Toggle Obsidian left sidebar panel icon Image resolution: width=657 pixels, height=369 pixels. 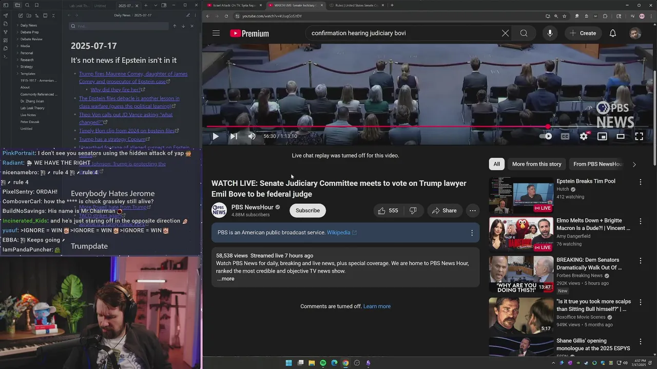(6, 5)
